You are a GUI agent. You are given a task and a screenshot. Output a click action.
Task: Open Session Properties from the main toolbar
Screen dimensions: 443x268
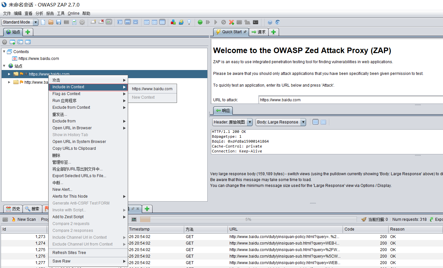point(74,22)
